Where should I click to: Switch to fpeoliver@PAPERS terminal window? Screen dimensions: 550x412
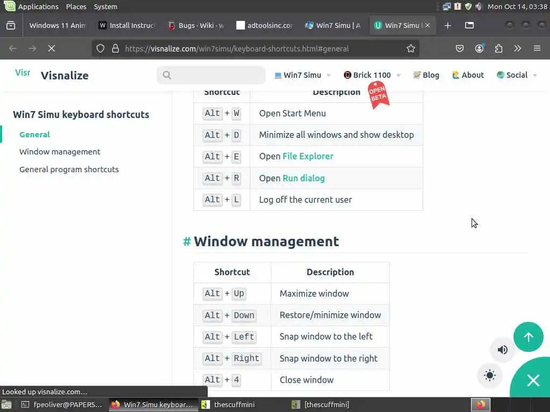coord(62,404)
